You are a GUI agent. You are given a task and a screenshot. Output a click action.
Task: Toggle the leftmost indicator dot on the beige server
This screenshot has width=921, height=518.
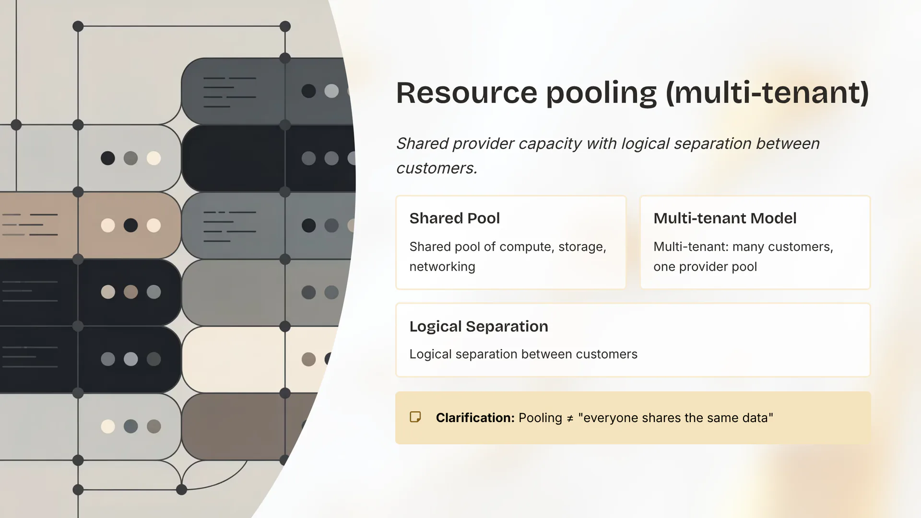point(107,224)
